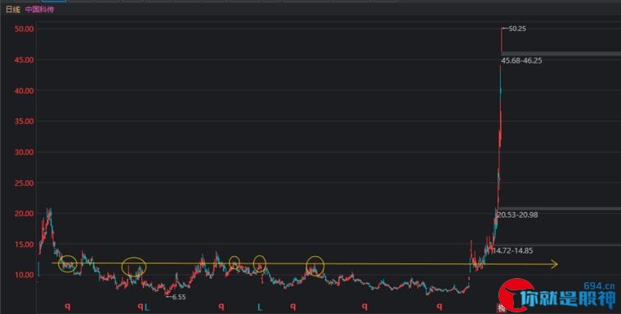This screenshot has width=621, height=314.
Task: Click the 45.68-46.25 gap label
Action: click(x=521, y=60)
